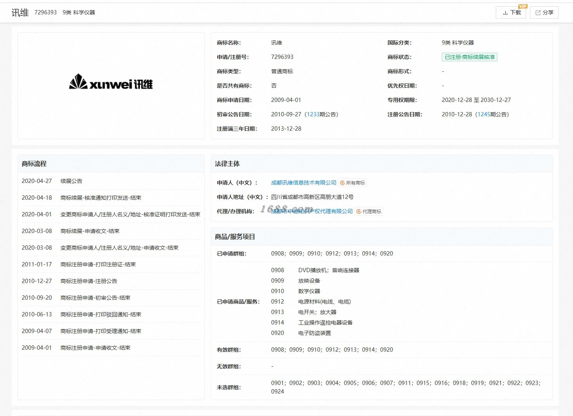Select the 商标注册申请-打印受理通知-结束 entry
Viewport: 573px width, 416px height.
pos(111,331)
